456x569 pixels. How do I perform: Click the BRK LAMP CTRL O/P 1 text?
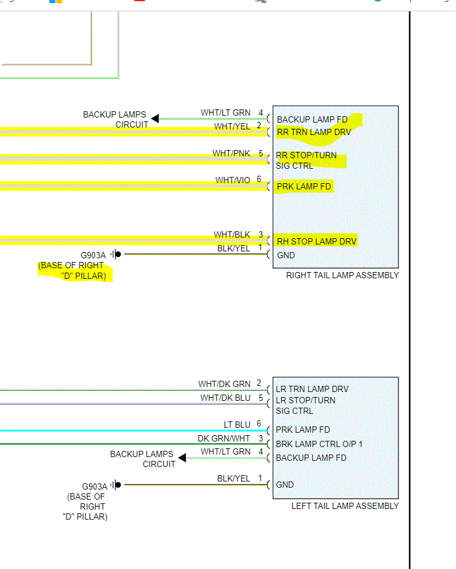coord(319,444)
